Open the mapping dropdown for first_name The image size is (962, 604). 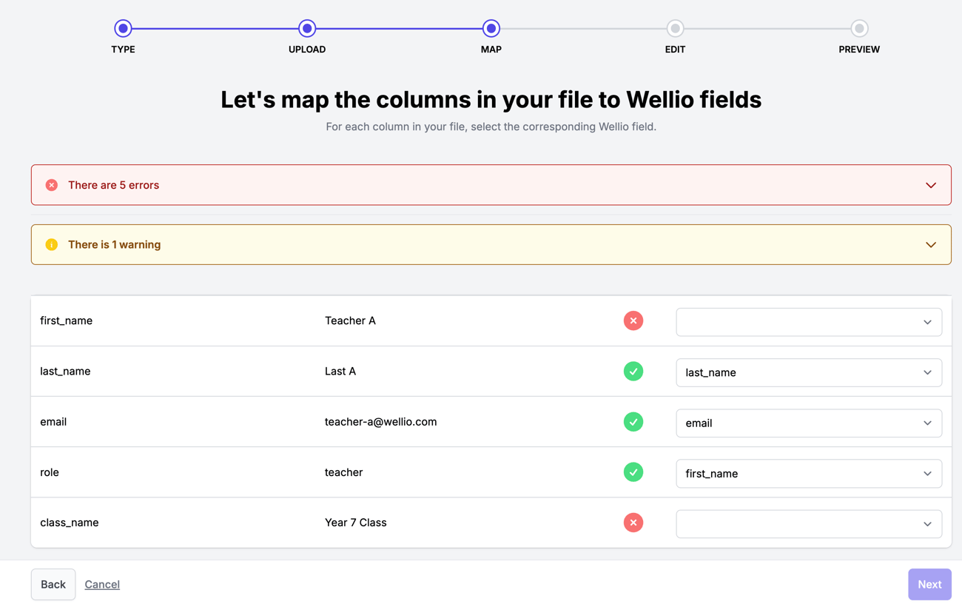click(808, 322)
